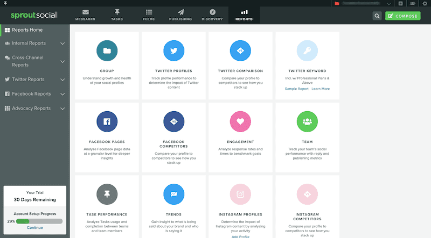Expand Twitter Reports chevron
The width and height of the screenshot is (431, 238).
[x=62, y=80]
